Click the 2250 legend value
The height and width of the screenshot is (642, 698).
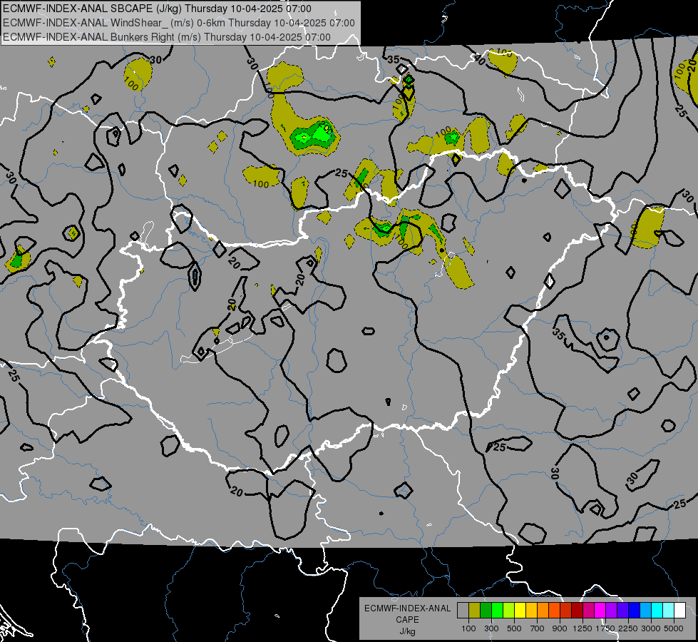click(628, 628)
